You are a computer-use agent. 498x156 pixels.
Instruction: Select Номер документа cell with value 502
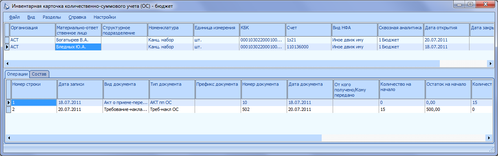click(264, 109)
